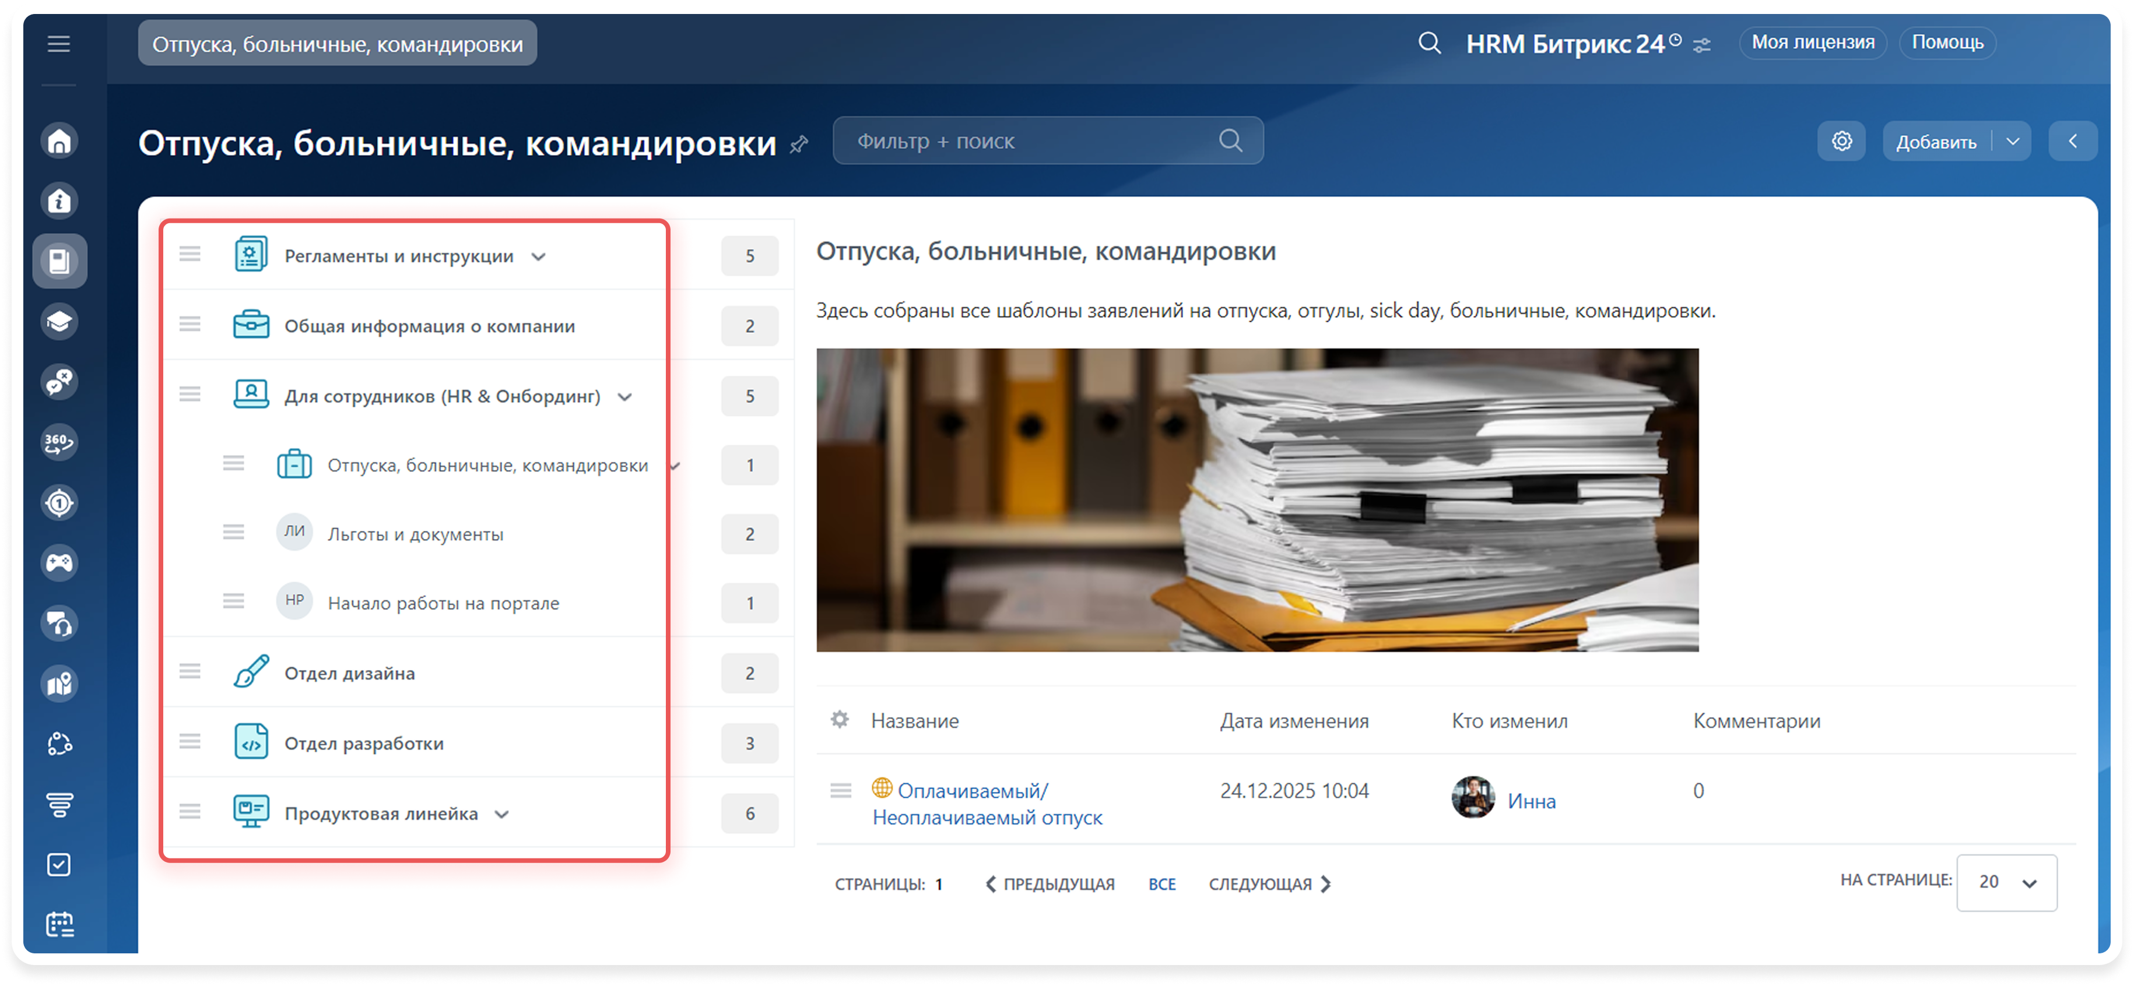Select Отдел дизайна in the section list
The height and width of the screenshot is (986, 2134).
click(350, 673)
